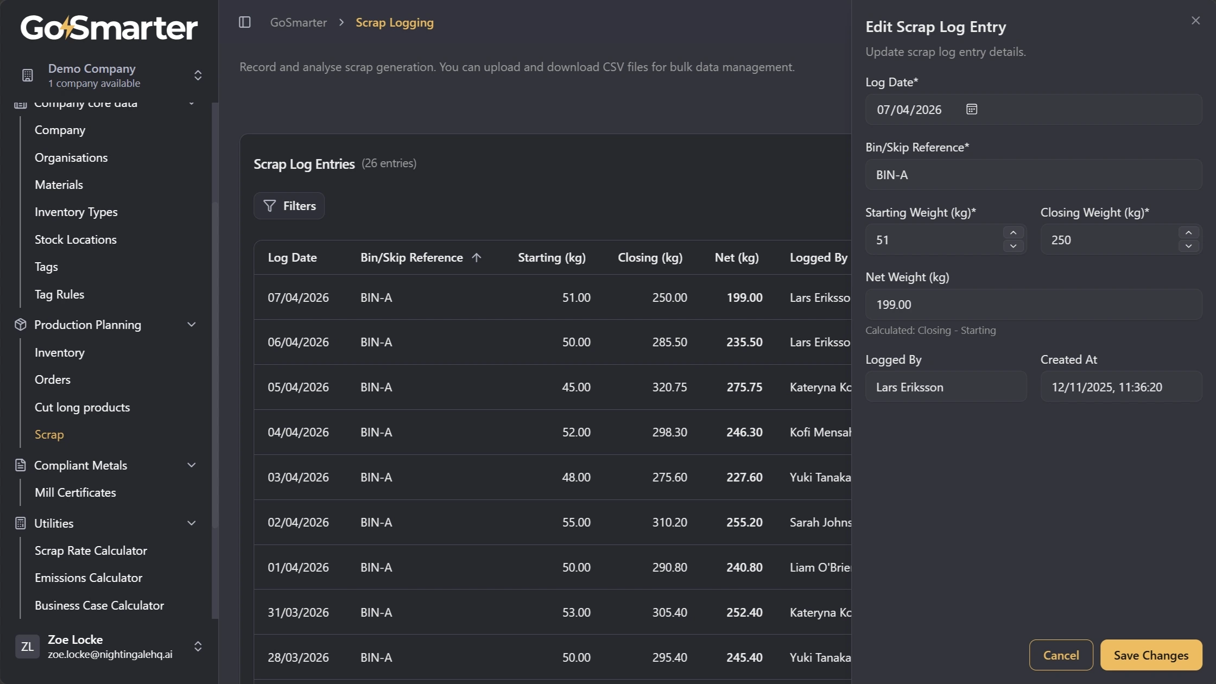This screenshot has height=684, width=1216.
Task: Go to Stock Locations page
Action: [75, 239]
